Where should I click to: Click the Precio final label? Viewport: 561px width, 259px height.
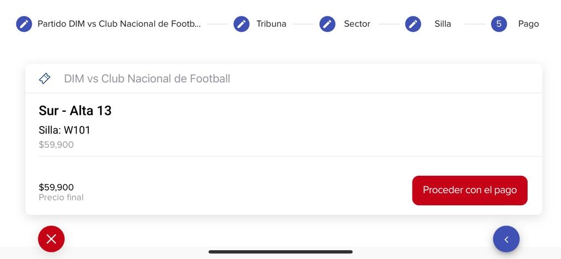click(x=61, y=198)
